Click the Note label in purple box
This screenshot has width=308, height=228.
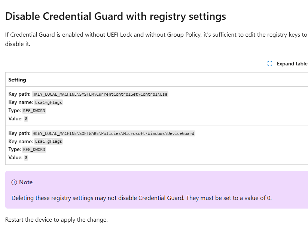[x=26, y=182]
